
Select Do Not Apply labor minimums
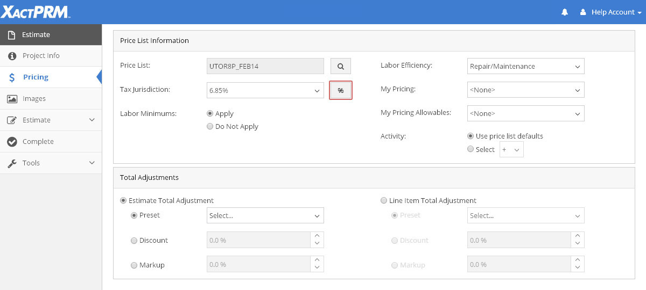[210, 127]
